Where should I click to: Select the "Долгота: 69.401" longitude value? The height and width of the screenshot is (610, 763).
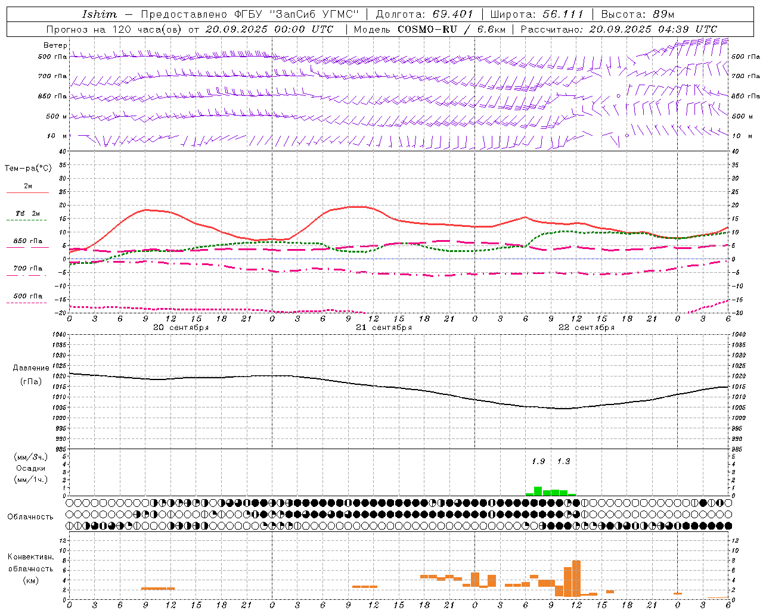pos(424,14)
